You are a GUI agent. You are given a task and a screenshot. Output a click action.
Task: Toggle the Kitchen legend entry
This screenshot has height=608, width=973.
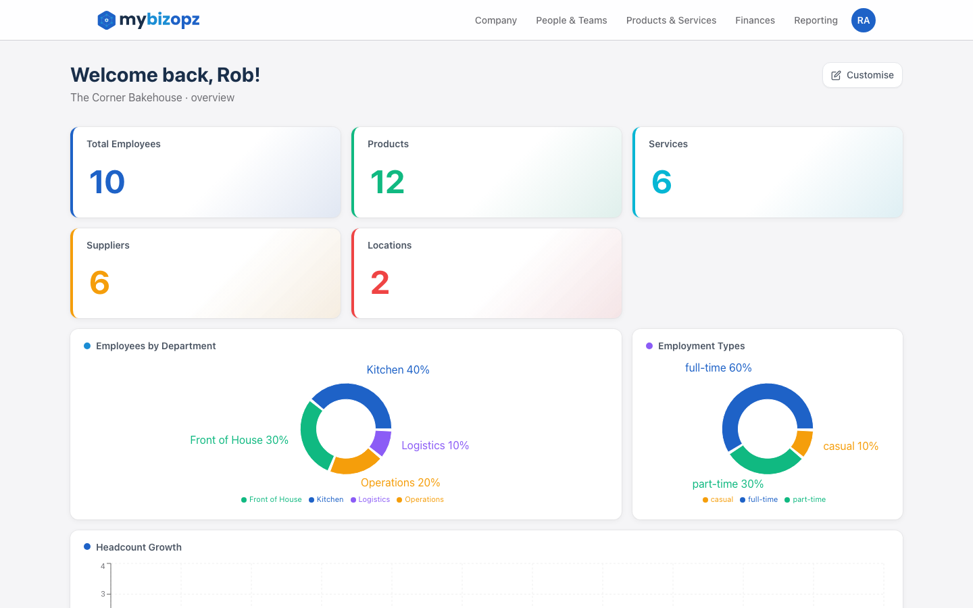(326, 500)
